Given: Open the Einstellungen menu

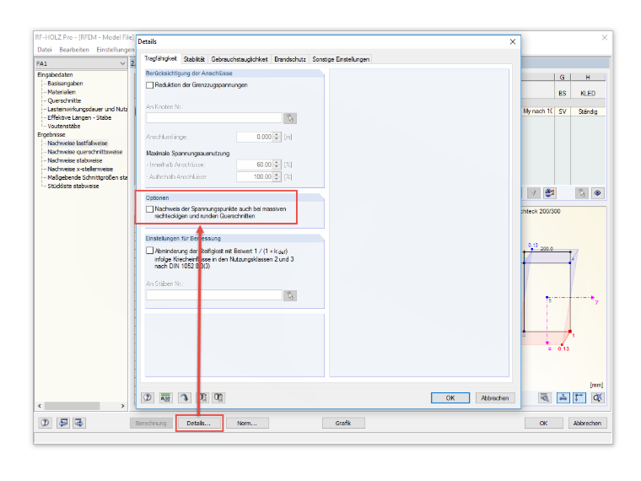Looking at the screenshot, I should pos(116,50).
